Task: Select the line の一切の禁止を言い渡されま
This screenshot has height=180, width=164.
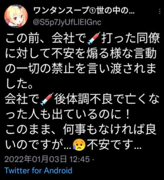Action: pyautogui.click(x=80, y=69)
